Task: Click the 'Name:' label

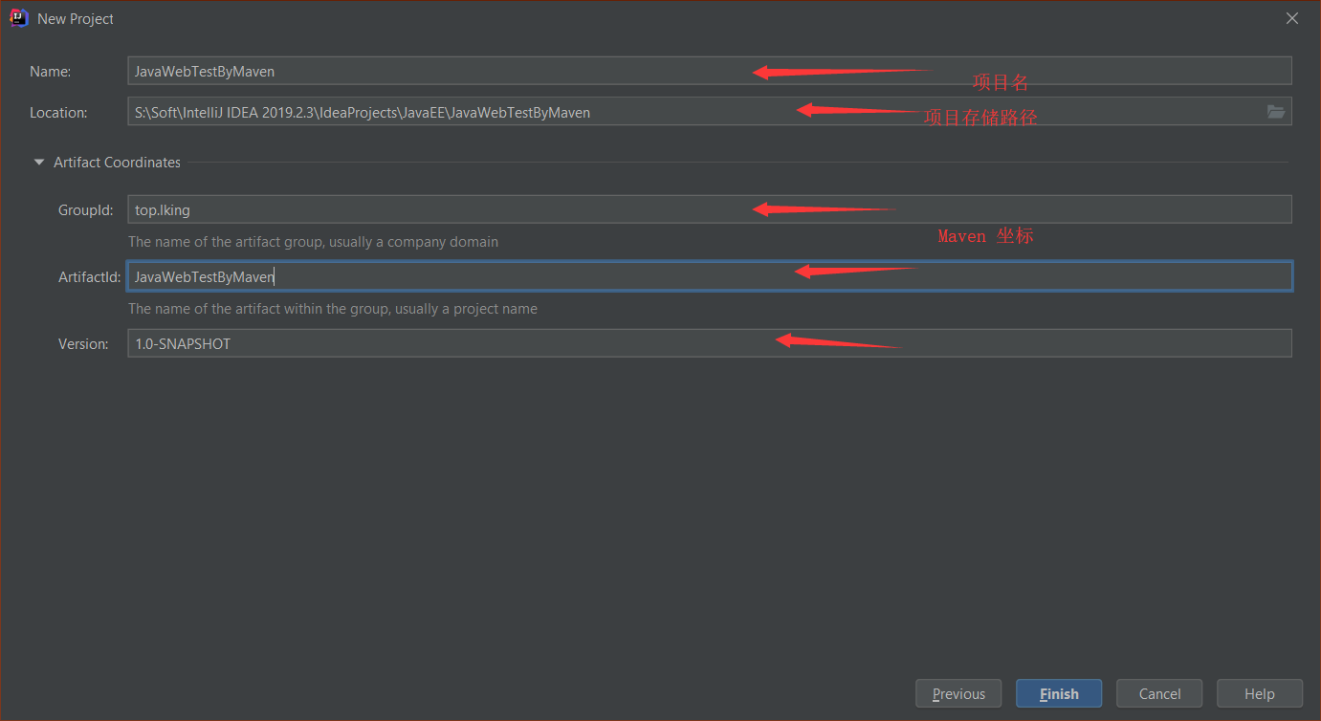Action: click(x=50, y=71)
